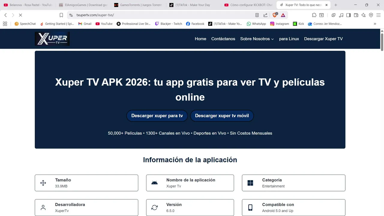The height and width of the screenshot is (216, 384).
Task: Open Brave Shields lion icon
Action: click(x=275, y=15)
